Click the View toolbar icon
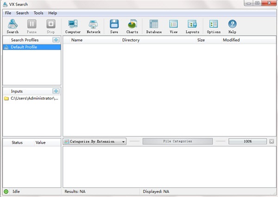 (173, 26)
